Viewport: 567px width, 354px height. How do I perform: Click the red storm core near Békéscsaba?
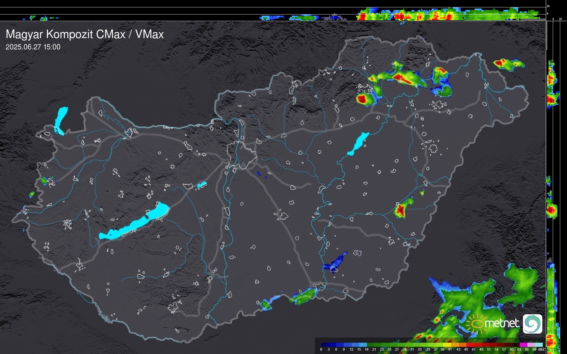coord(400,210)
